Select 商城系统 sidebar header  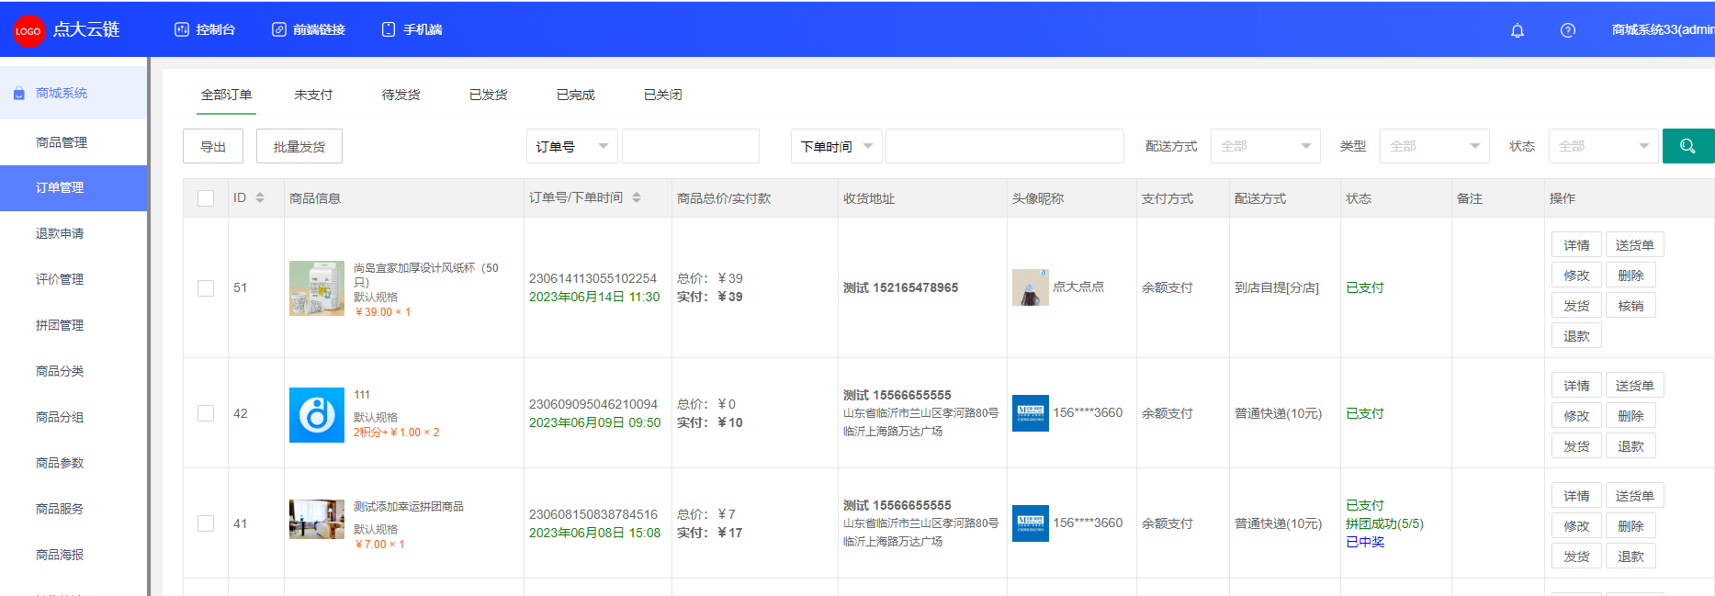point(73,93)
